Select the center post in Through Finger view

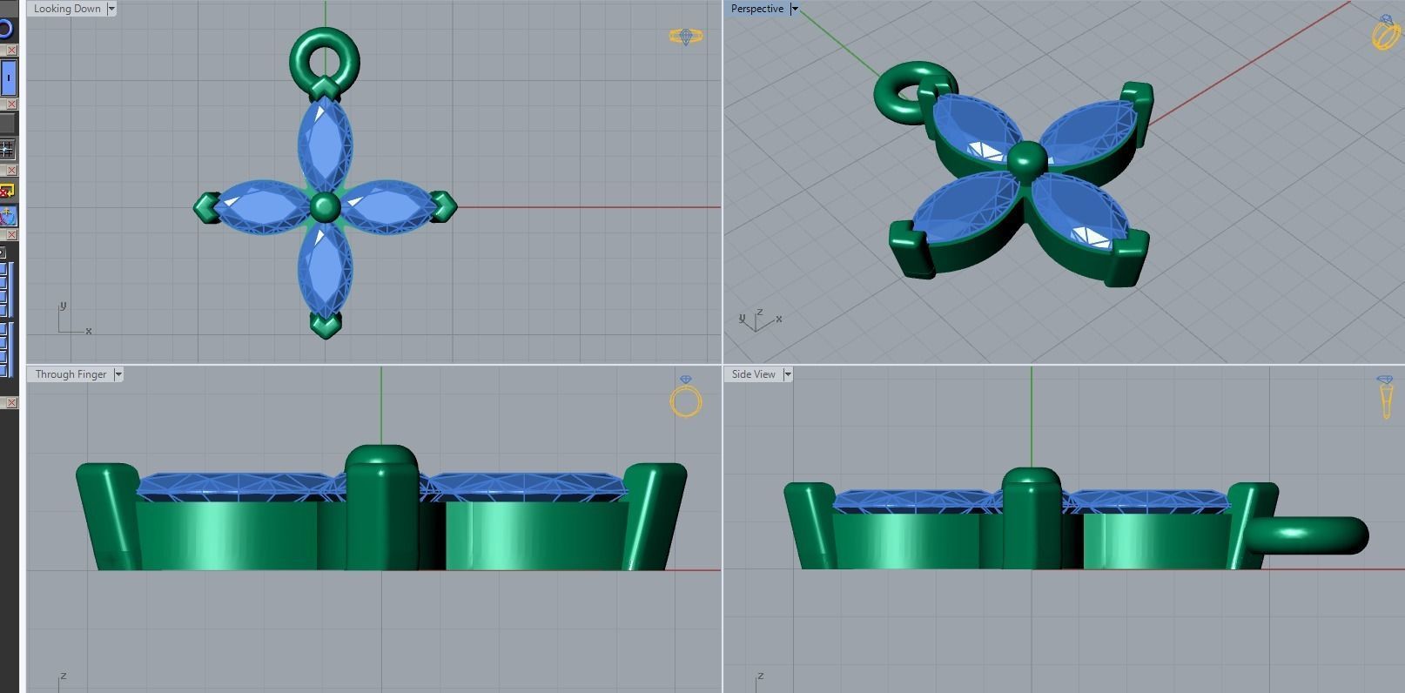[x=381, y=508]
